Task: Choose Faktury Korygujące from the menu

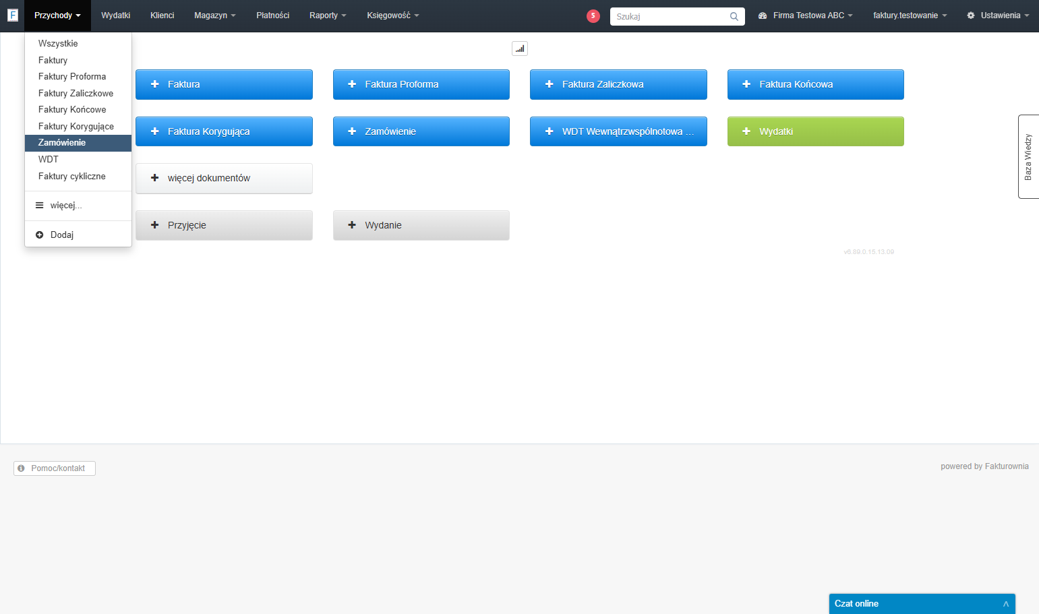Action: [x=78, y=126]
